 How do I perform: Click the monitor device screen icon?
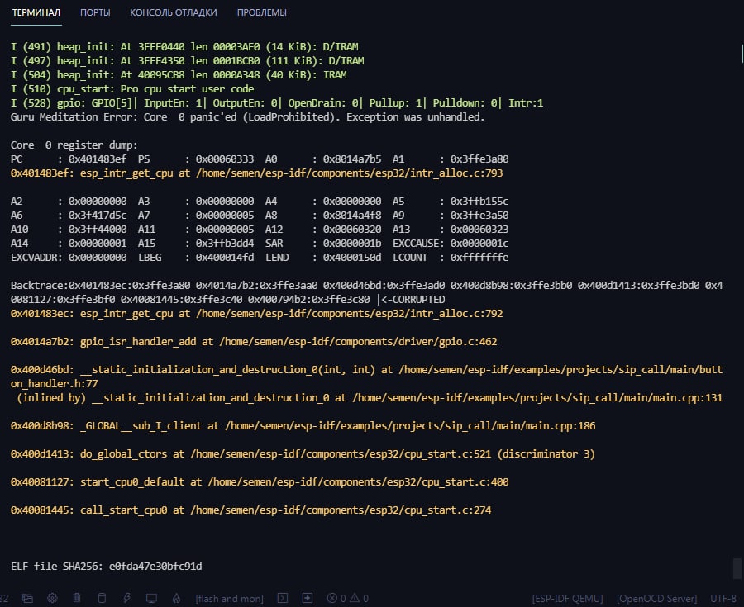click(x=151, y=598)
